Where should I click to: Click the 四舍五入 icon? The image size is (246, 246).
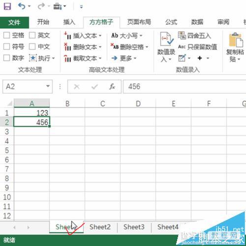[x=182, y=35]
